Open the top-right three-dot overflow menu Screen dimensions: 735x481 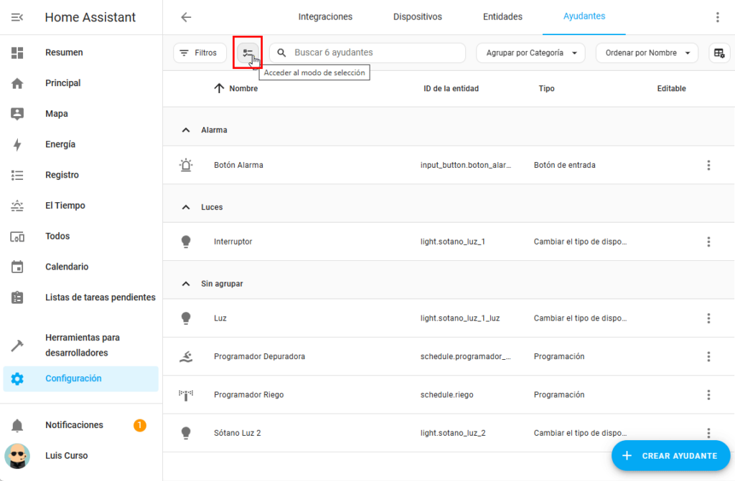tap(717, 17)
